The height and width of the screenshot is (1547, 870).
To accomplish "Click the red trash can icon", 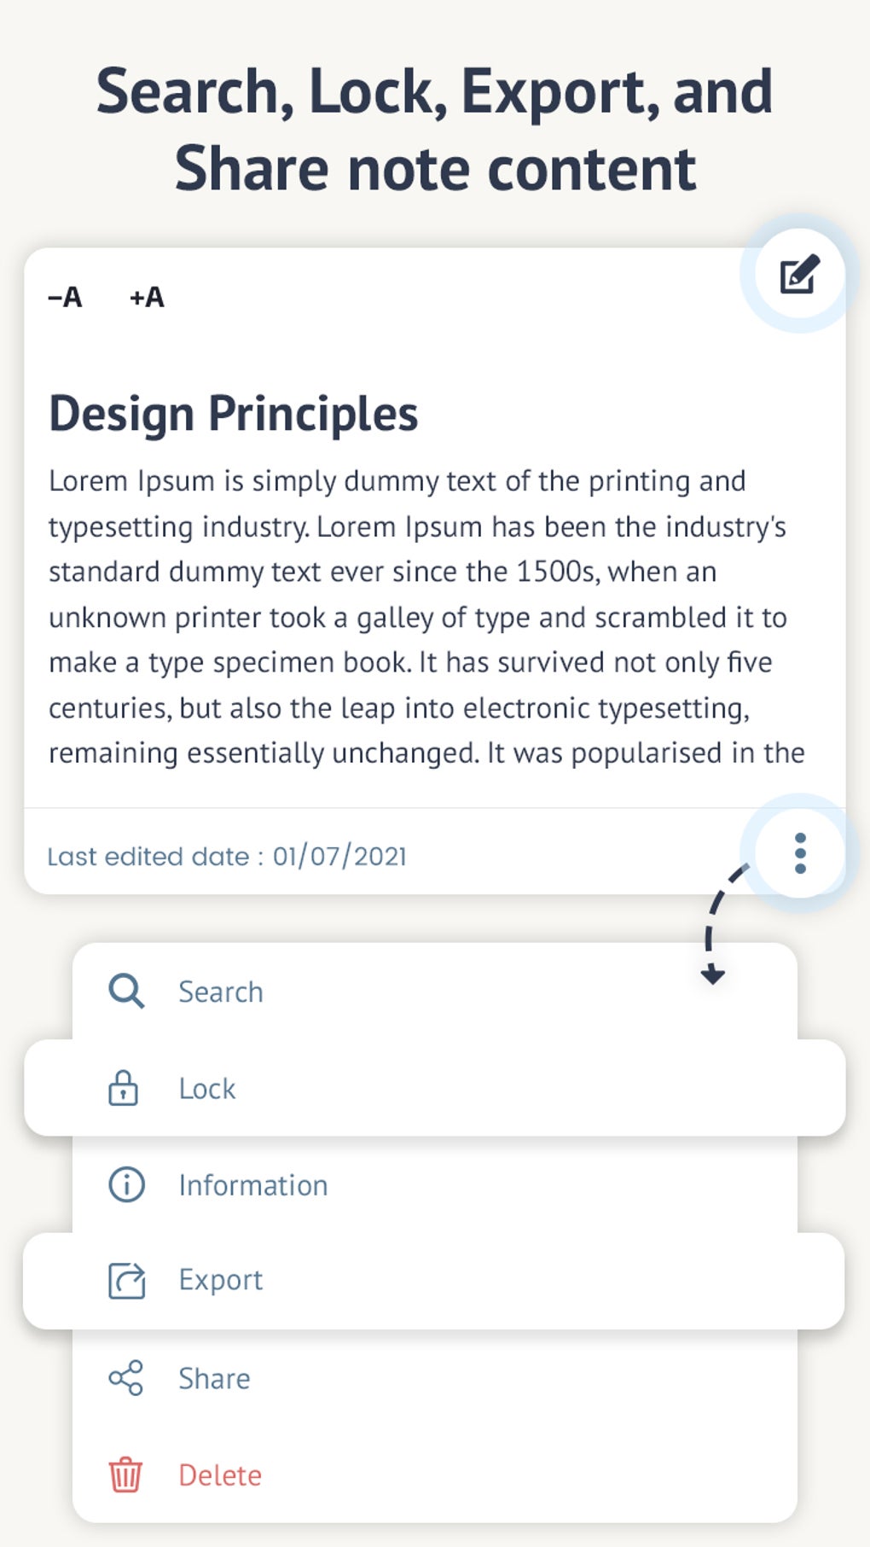I will (x=125, y=1474).
